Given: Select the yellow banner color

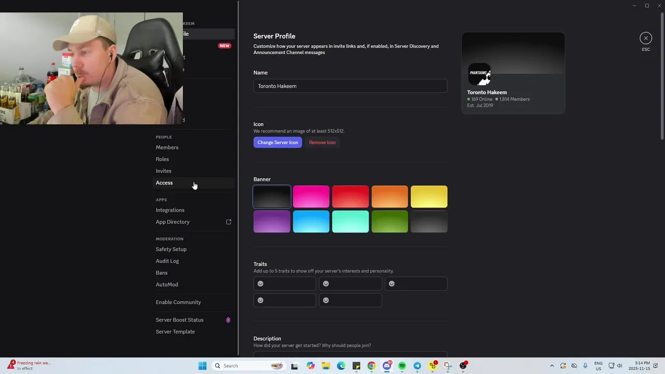Looking at the screenshot, I should click(429, 196).
